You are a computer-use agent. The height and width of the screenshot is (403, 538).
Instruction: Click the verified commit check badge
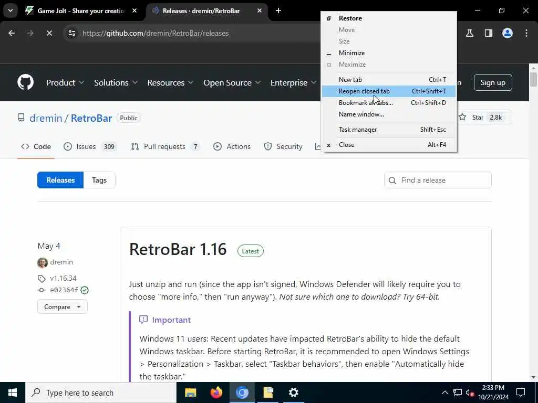coord(85,290)
